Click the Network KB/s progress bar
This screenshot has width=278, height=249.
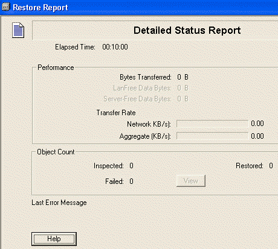click(212, 124)
